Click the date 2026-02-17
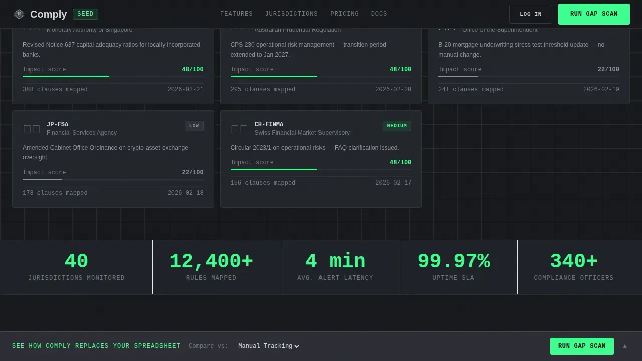The height and width of the screenshot is (361, 642). (x=393, y=183)
